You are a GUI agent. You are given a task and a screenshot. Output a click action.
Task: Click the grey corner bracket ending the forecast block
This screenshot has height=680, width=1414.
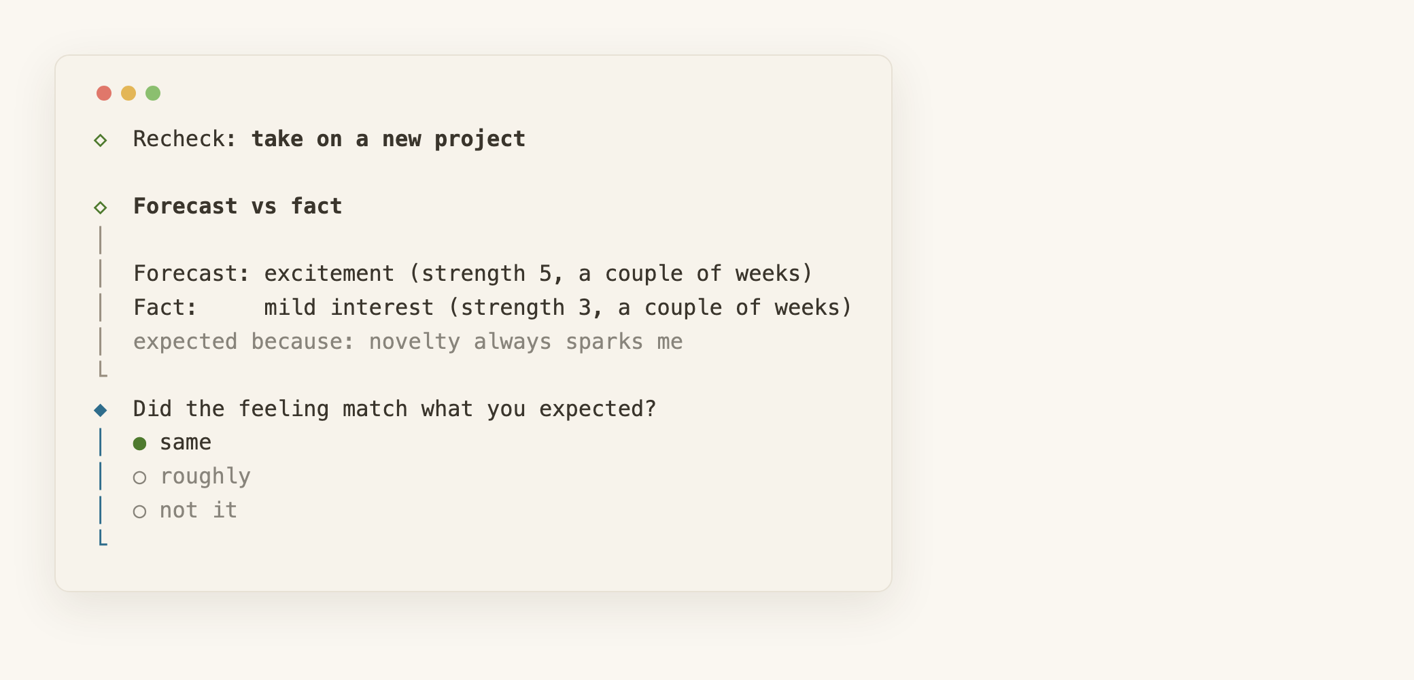[103, 369]
